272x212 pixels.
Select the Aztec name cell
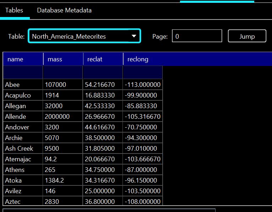(x=23, y=201)
